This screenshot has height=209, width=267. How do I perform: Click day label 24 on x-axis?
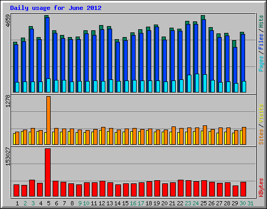pos(196,203)
